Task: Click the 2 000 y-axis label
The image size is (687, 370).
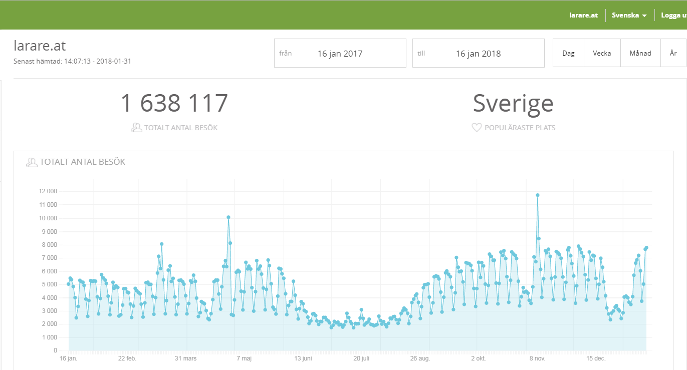Action: 49,324
